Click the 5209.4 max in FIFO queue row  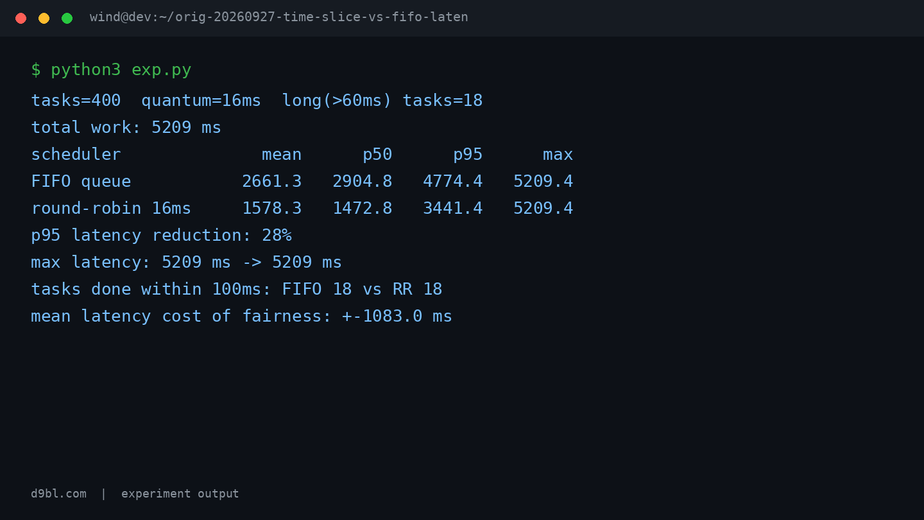pyautogui.click(x=543, y=182)
